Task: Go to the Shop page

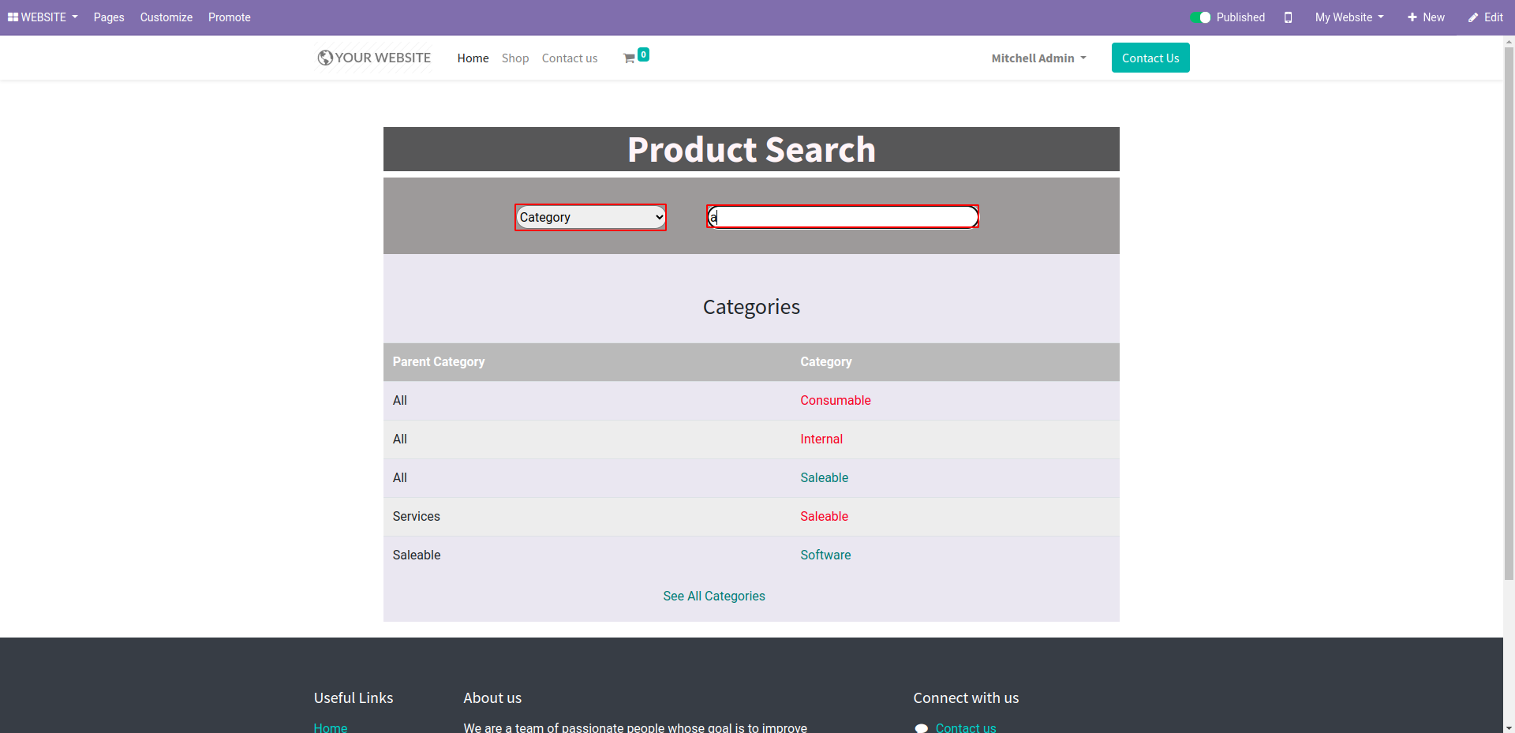Action: (514, 58)
